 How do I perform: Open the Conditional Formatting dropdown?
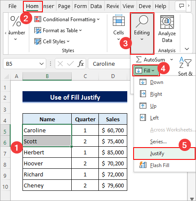pyautogui.click(x=67, y=20)
